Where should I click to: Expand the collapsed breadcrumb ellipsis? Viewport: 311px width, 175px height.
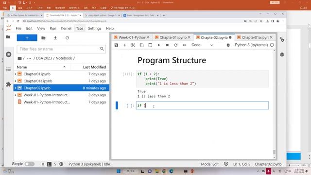point(29,58)
